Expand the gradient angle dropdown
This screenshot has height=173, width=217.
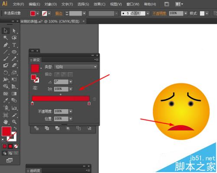click(x=71, y=82)
